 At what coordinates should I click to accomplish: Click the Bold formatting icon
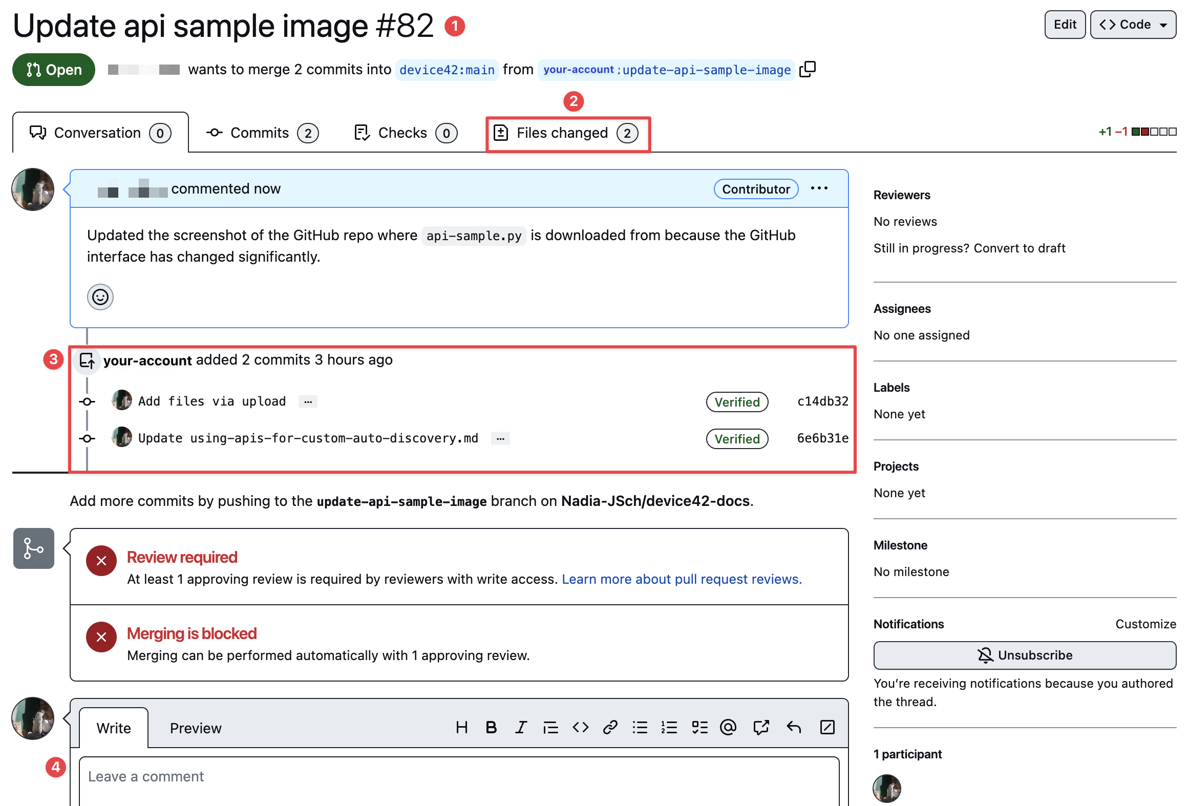[x=491, y=727]
